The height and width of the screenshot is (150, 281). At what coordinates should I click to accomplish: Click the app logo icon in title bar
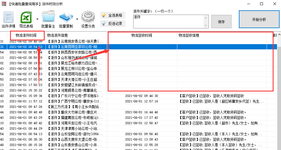pos(4,4)
